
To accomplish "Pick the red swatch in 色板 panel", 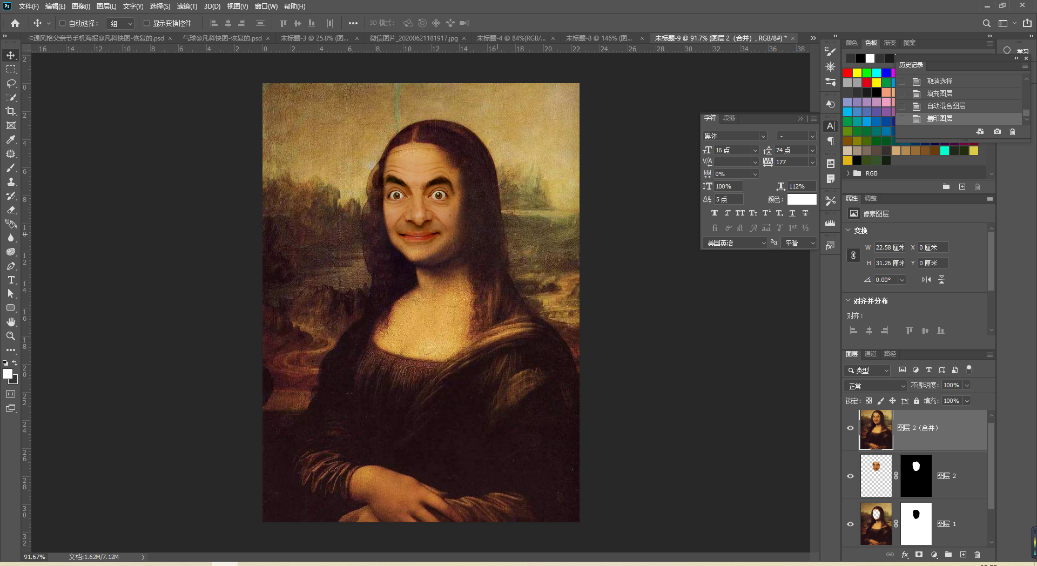I will (x=847, y=73).
